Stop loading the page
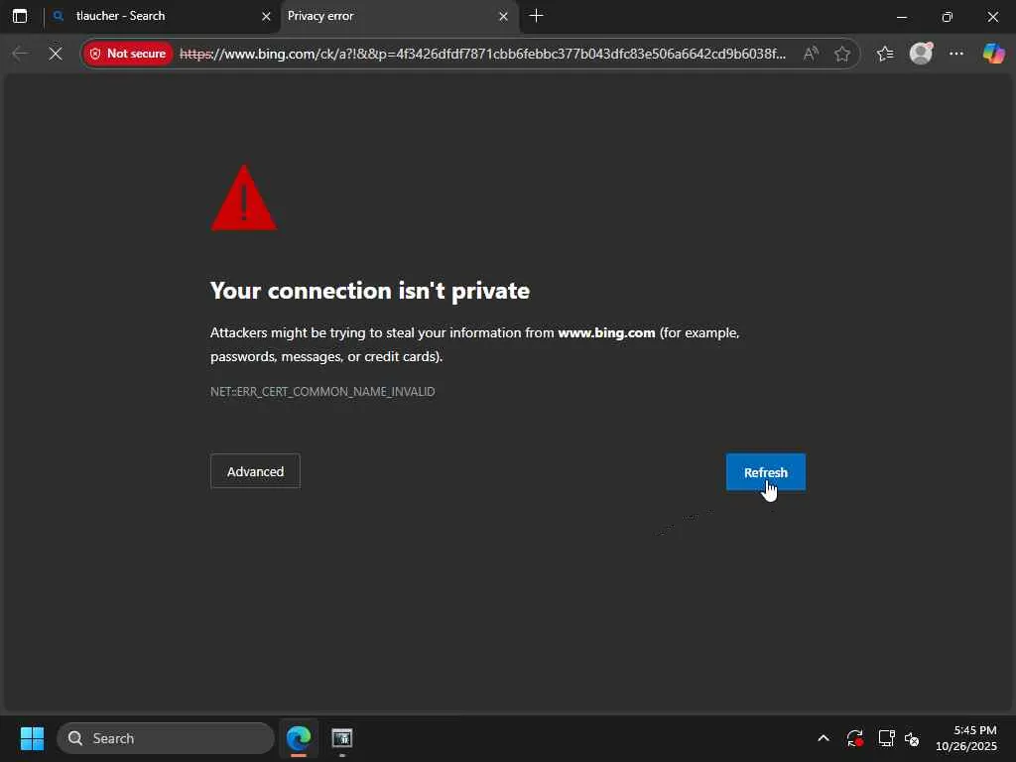The image size is (1016, 762). coord(56,54)
